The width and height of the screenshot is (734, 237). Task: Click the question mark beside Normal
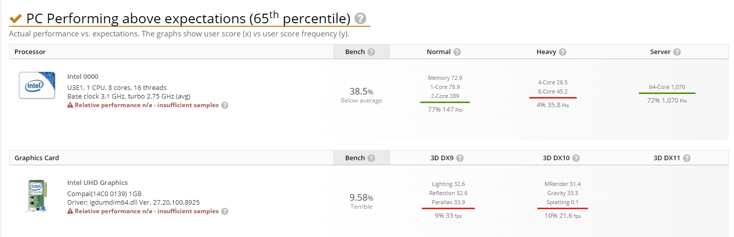click(457, 52)
